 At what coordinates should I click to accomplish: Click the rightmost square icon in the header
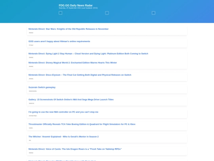coord(153,13)
